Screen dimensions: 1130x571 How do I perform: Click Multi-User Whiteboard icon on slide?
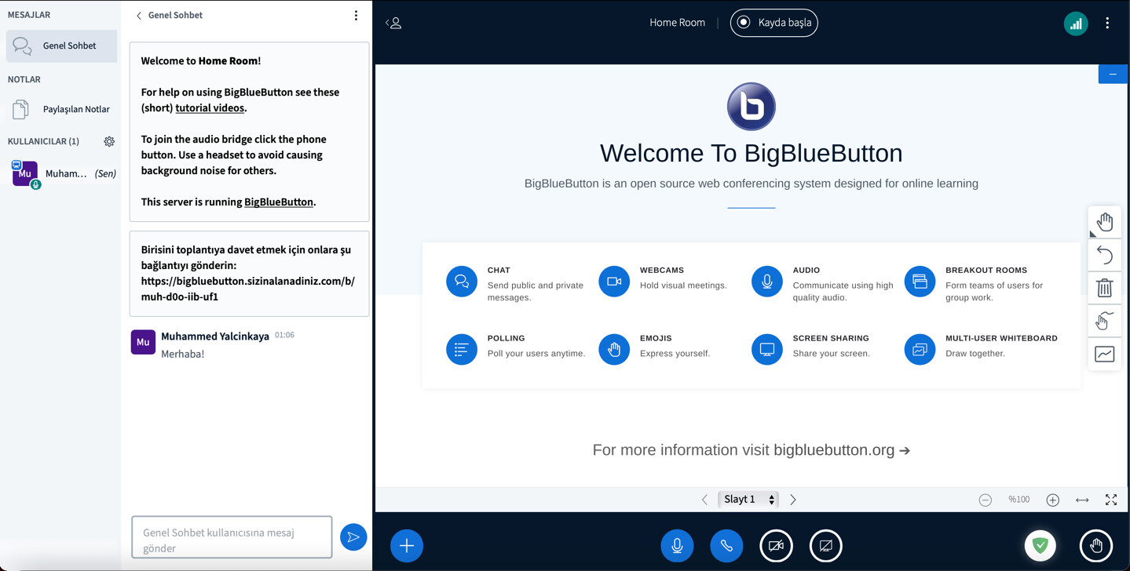click(x=920, y=349)
